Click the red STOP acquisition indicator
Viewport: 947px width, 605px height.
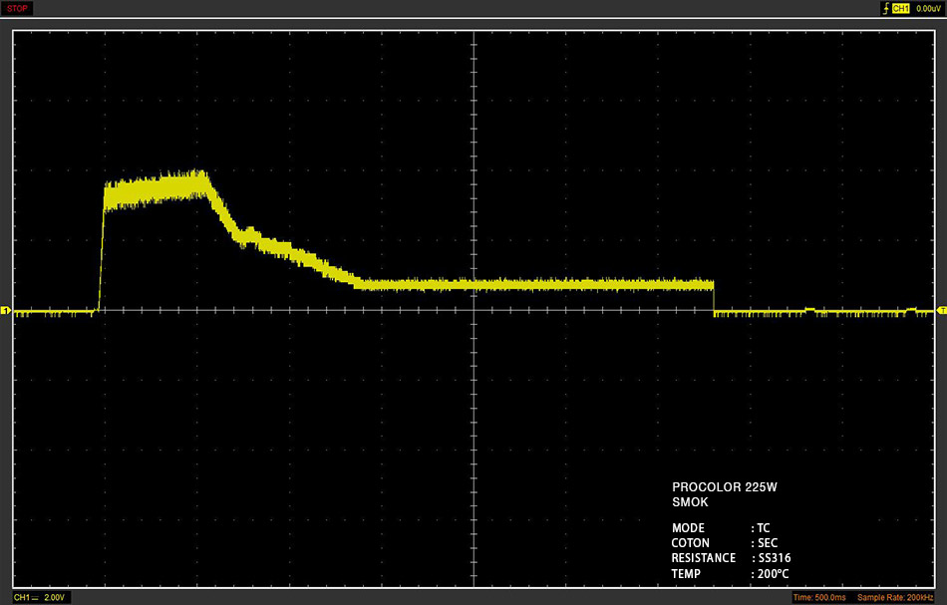[17, 8]
